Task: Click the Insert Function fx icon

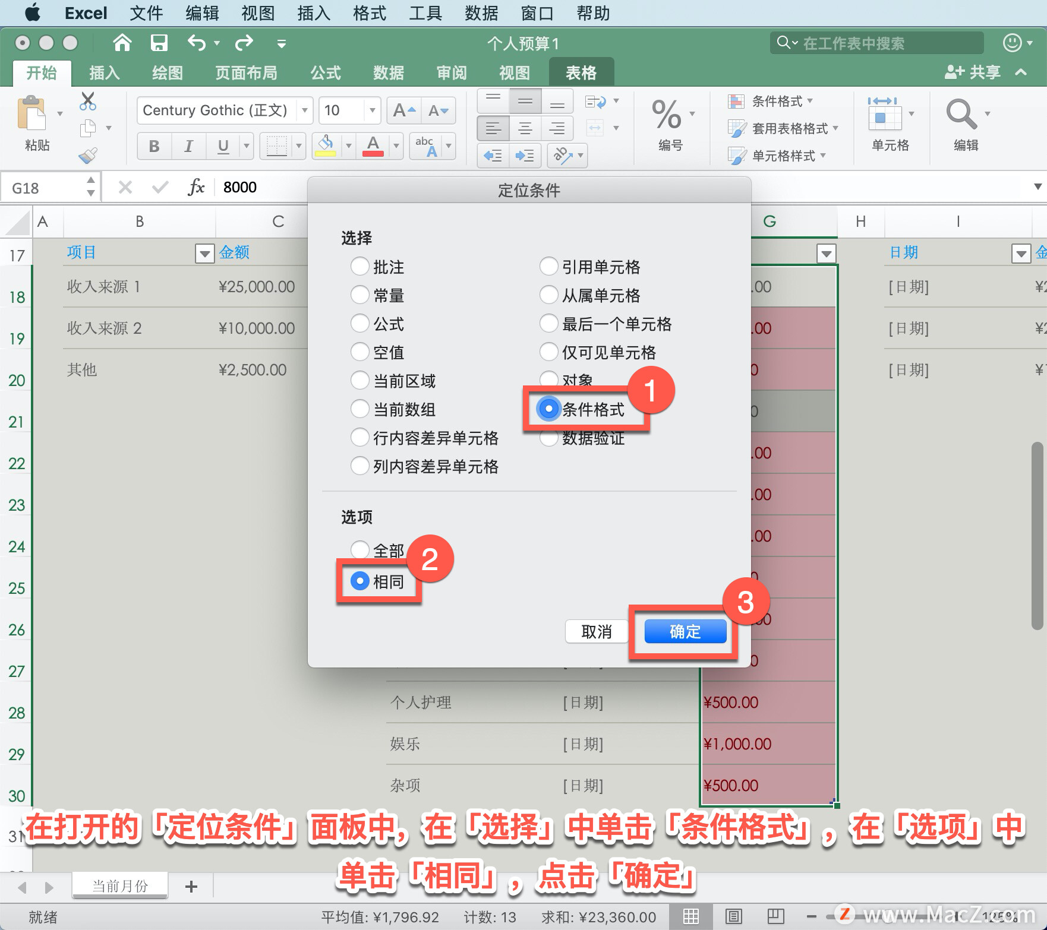Action: tap(196, 187)
